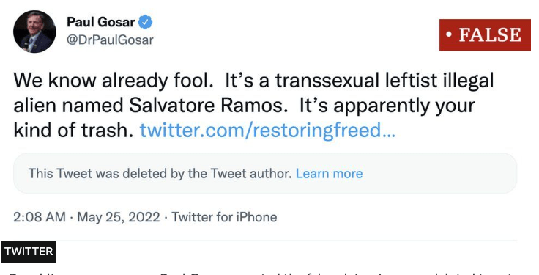Click the words 'transsexual leftist illegal'

[x=384, y=81]
